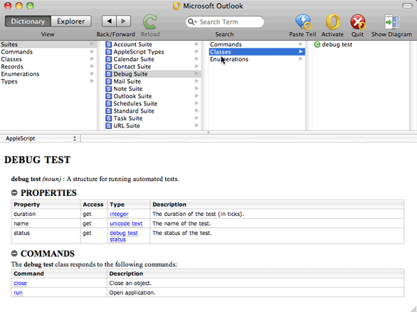Screen dimensions: 417x312
Task: Select Standard Suite in the suite list
Action: pyautogui.click(x=134, y=111)
